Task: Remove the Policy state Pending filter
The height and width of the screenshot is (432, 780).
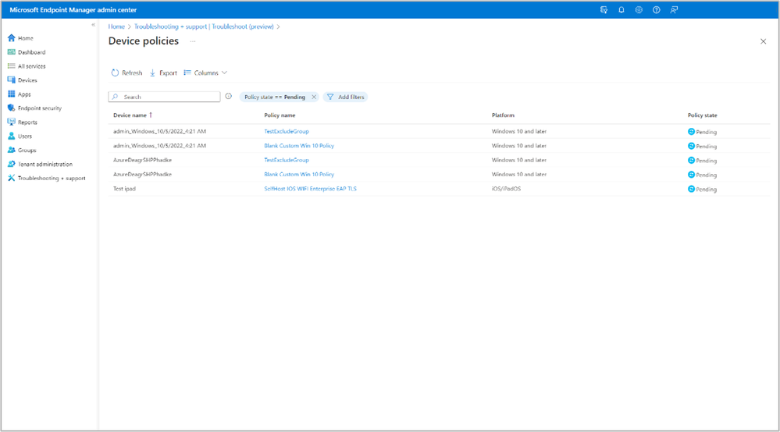Action: 314,97
